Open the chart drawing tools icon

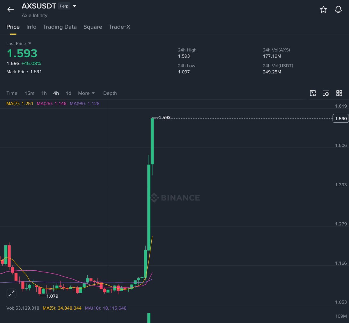pyautogui.click(x=313, y=93)
